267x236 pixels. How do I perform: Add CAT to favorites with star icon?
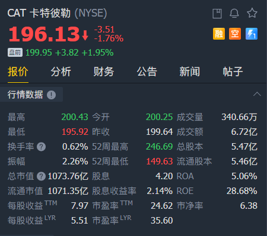point(252,13)
